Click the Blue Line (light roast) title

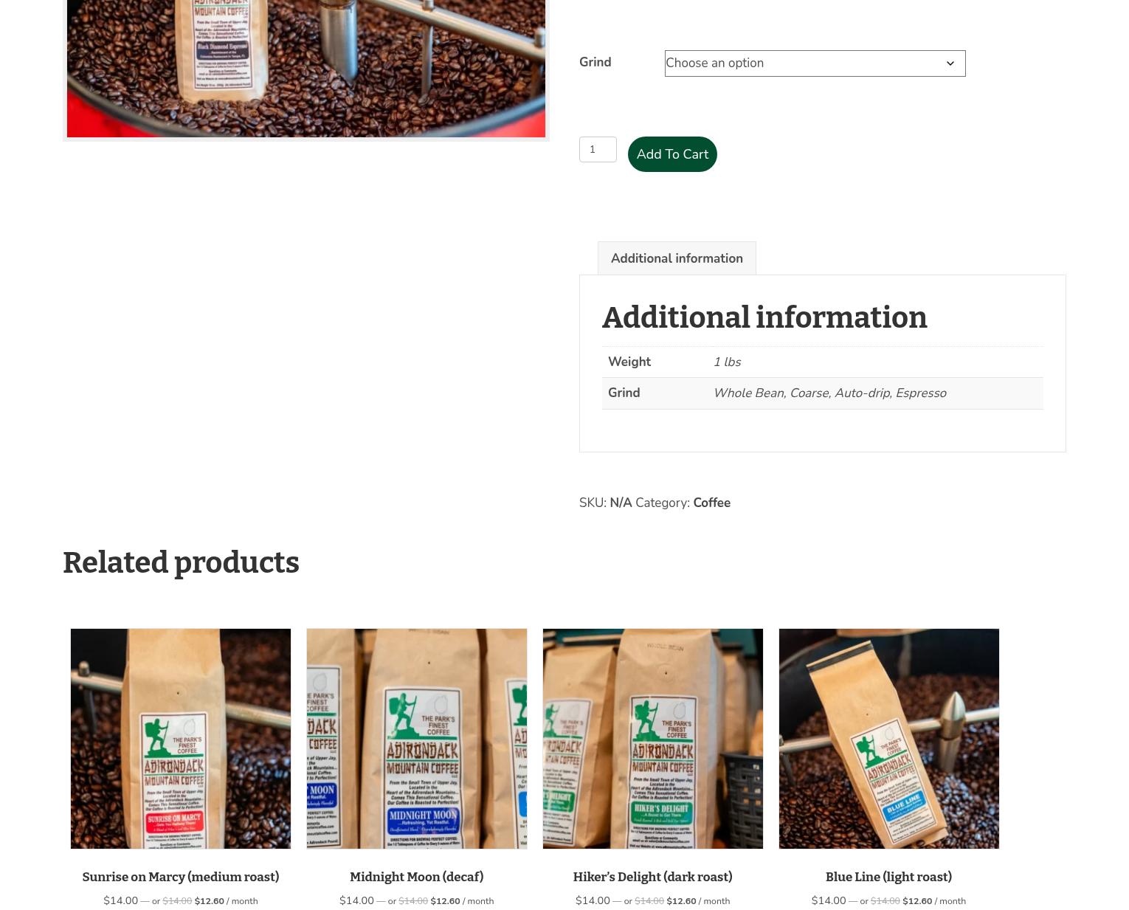point(889,877)
